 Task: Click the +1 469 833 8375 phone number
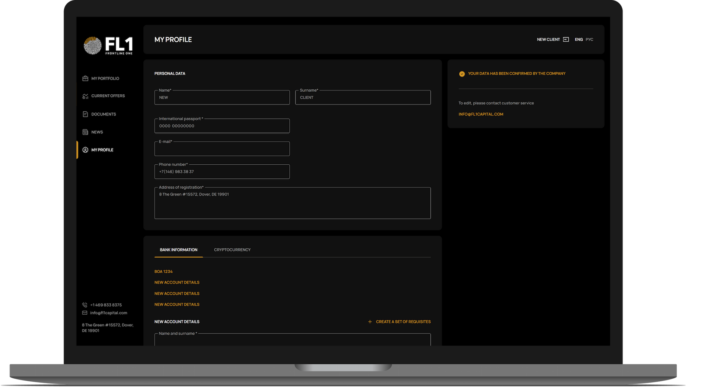click(106, 305)
